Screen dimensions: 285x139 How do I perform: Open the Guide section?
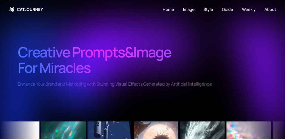pos(227,9)
